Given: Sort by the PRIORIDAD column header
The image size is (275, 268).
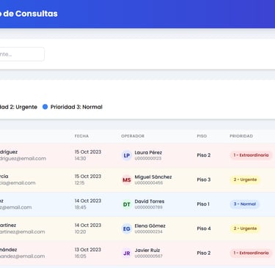Looking at the screenshot, I should [241, 136].
